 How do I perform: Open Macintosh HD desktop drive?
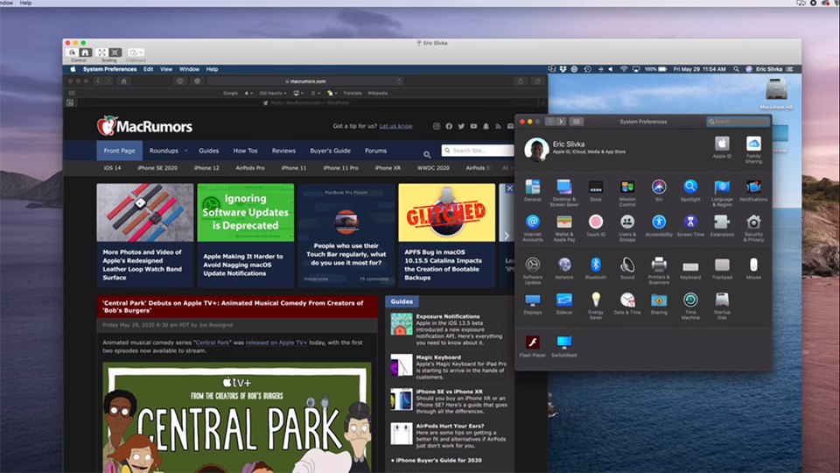point(776,93)
